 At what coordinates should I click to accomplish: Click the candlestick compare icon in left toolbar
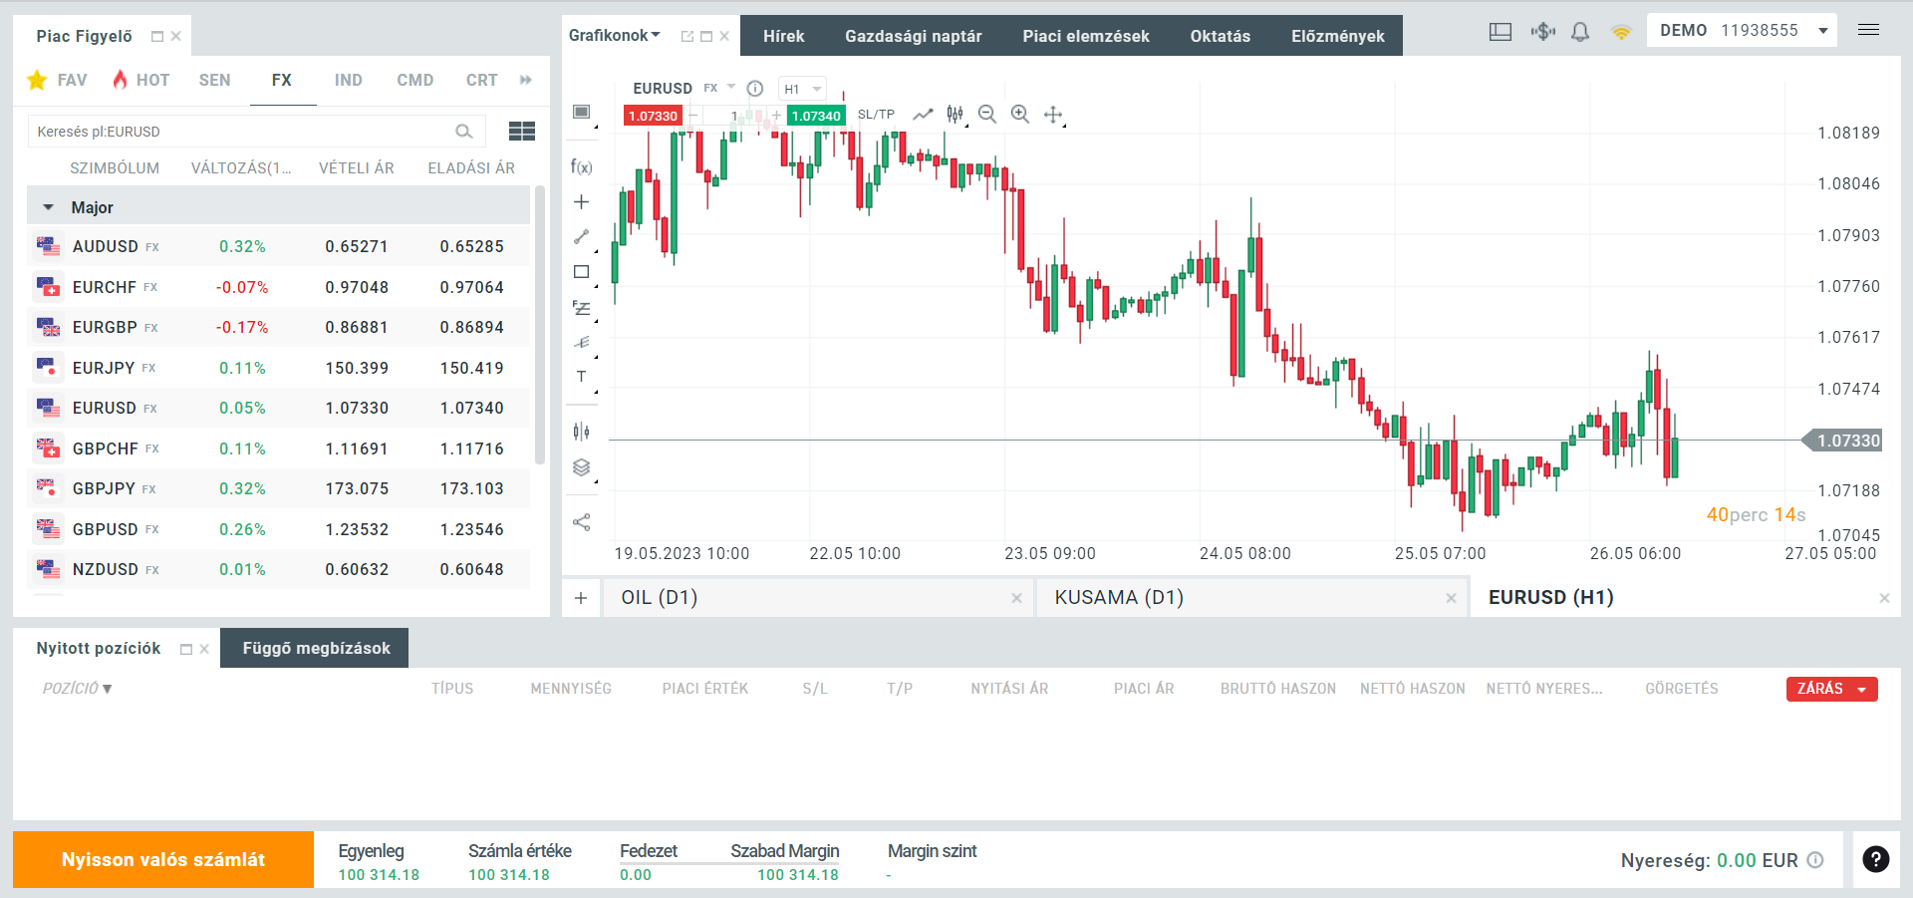tap(582, 432)
